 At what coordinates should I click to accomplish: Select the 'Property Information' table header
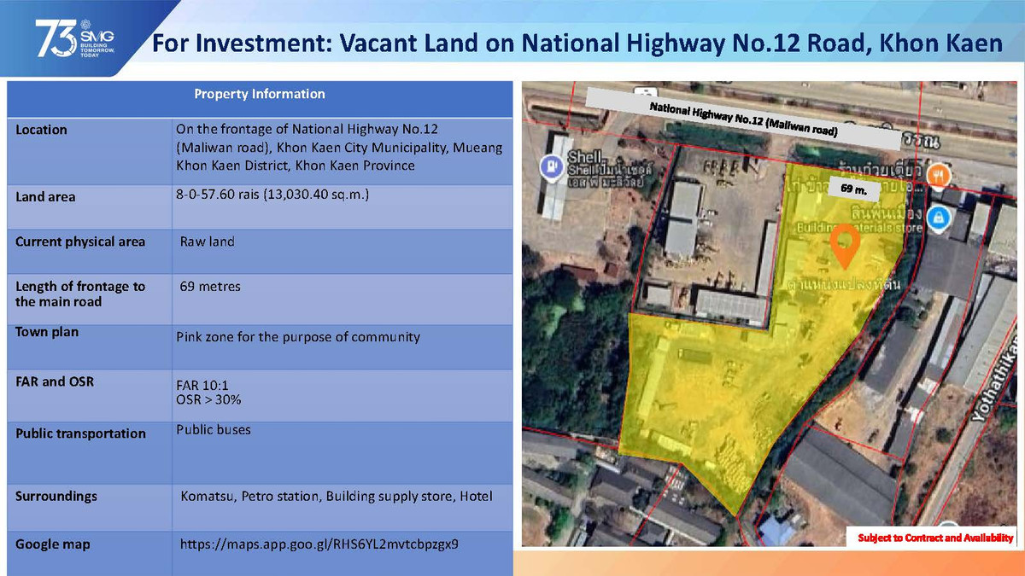[260, 94]
